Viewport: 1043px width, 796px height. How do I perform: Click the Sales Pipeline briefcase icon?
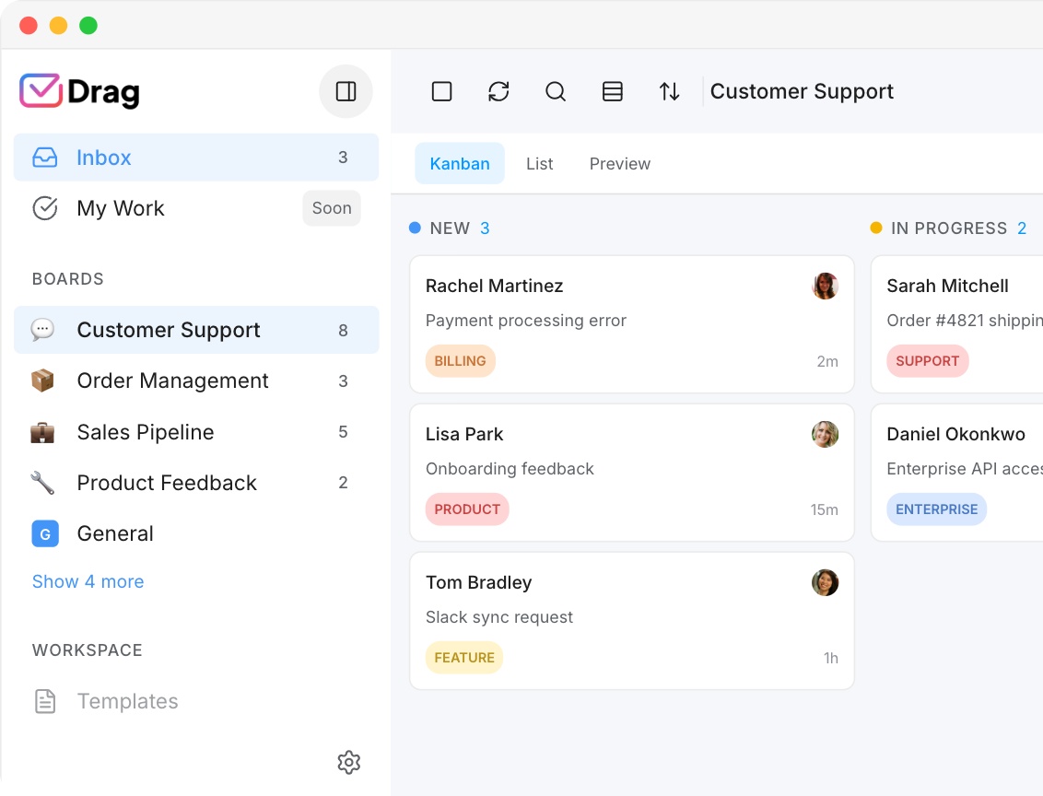click(x=42, y=432)
